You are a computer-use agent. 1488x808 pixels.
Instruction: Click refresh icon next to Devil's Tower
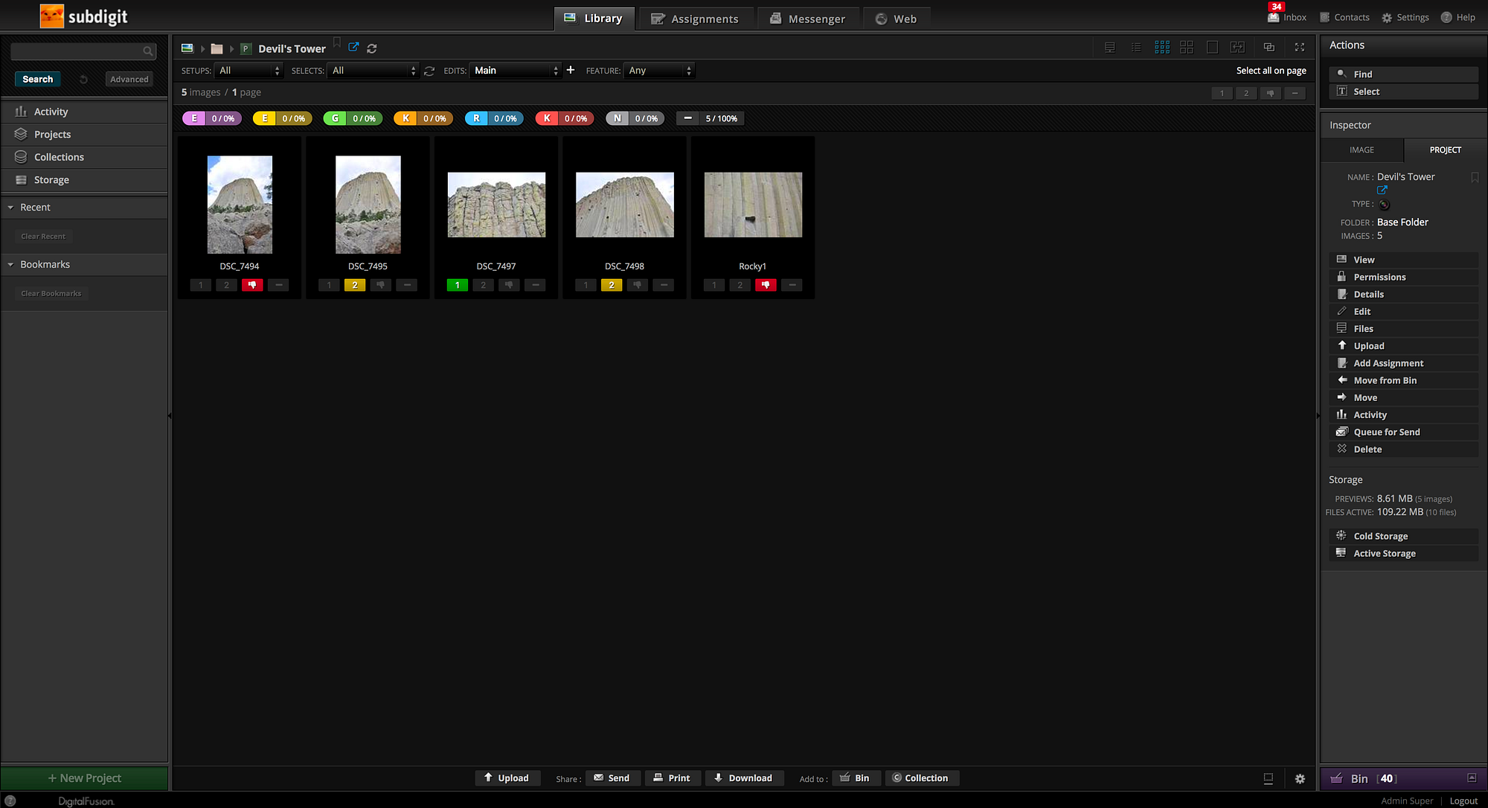(x=372, y=48)
